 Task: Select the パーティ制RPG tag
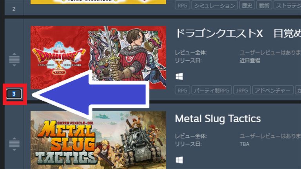212,90
